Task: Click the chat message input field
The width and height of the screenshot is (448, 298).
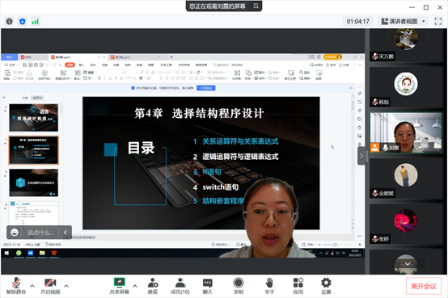Action: coord(40,233)
